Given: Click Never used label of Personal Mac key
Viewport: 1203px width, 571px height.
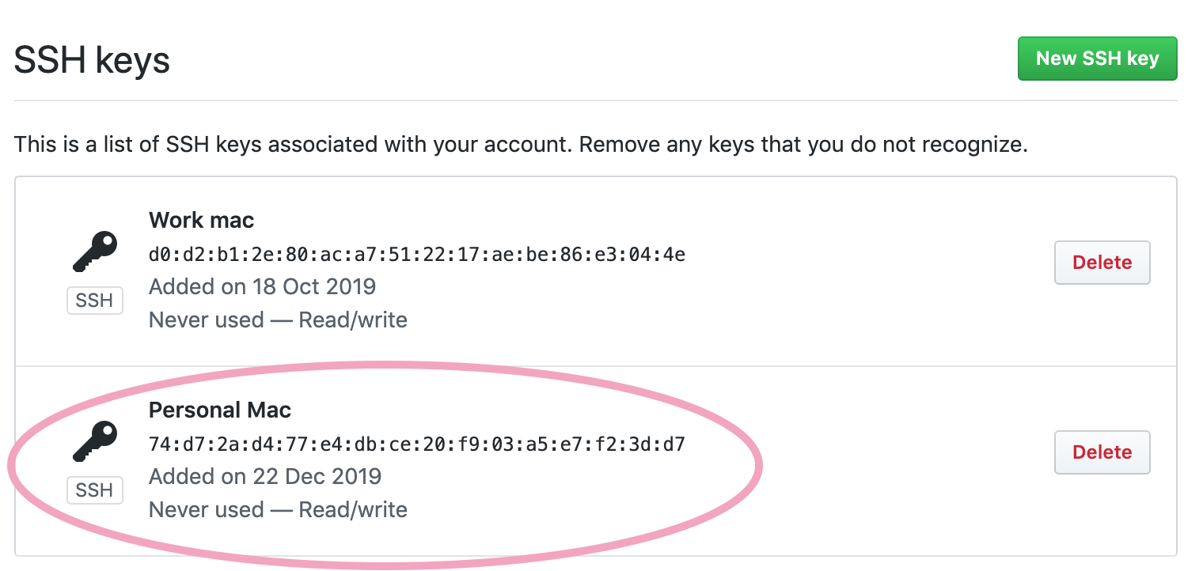Looking at the screenshot, I should coord(206,509).
